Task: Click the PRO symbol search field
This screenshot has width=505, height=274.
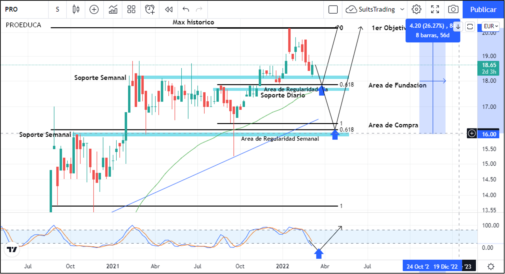Action: pos(21,10)
